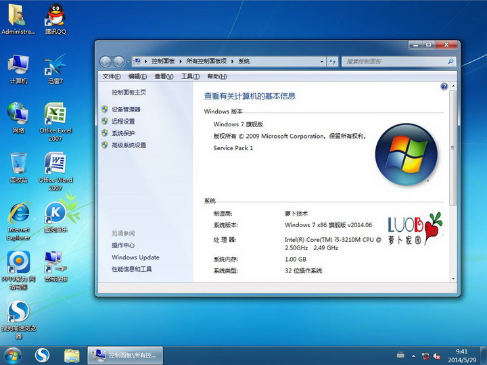Click the 搜索控制面板 search field
487x365 pixels.
[396, 62]
